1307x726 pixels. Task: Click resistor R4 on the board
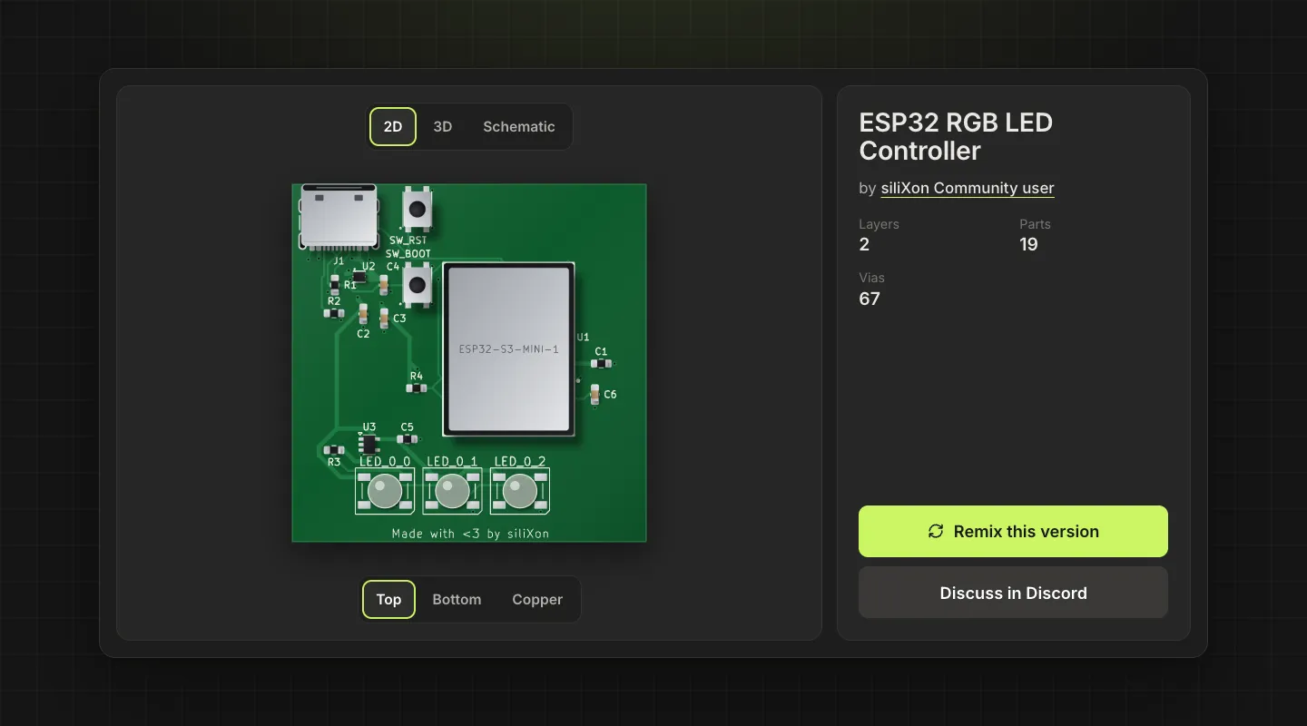[416, 388]
